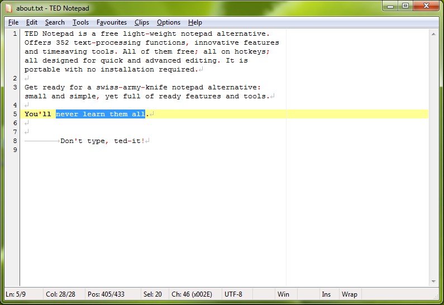Toggle Ins insert mode in status bar

[x=326, y=294]
